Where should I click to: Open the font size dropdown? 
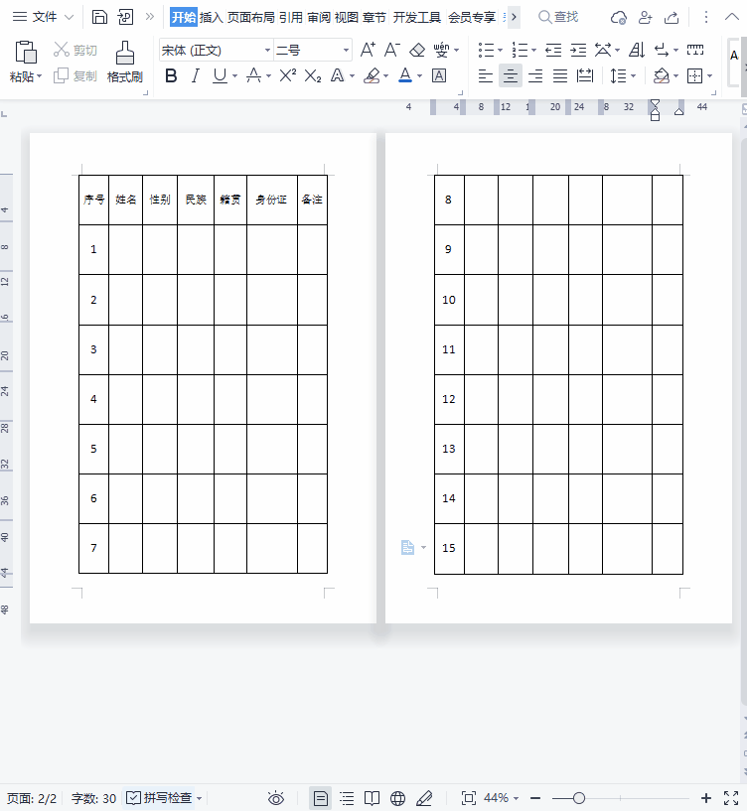coord(346,51)
